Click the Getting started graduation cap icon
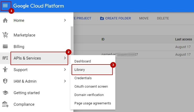194x112 pixels. pos(5,93)
